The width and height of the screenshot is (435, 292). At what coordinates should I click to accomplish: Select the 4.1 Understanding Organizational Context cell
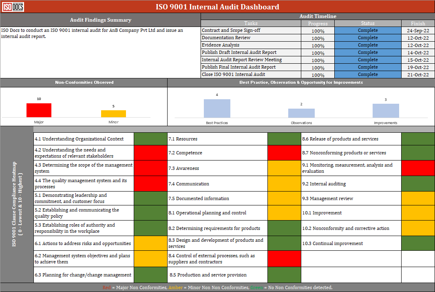click(x=84, y=139)
